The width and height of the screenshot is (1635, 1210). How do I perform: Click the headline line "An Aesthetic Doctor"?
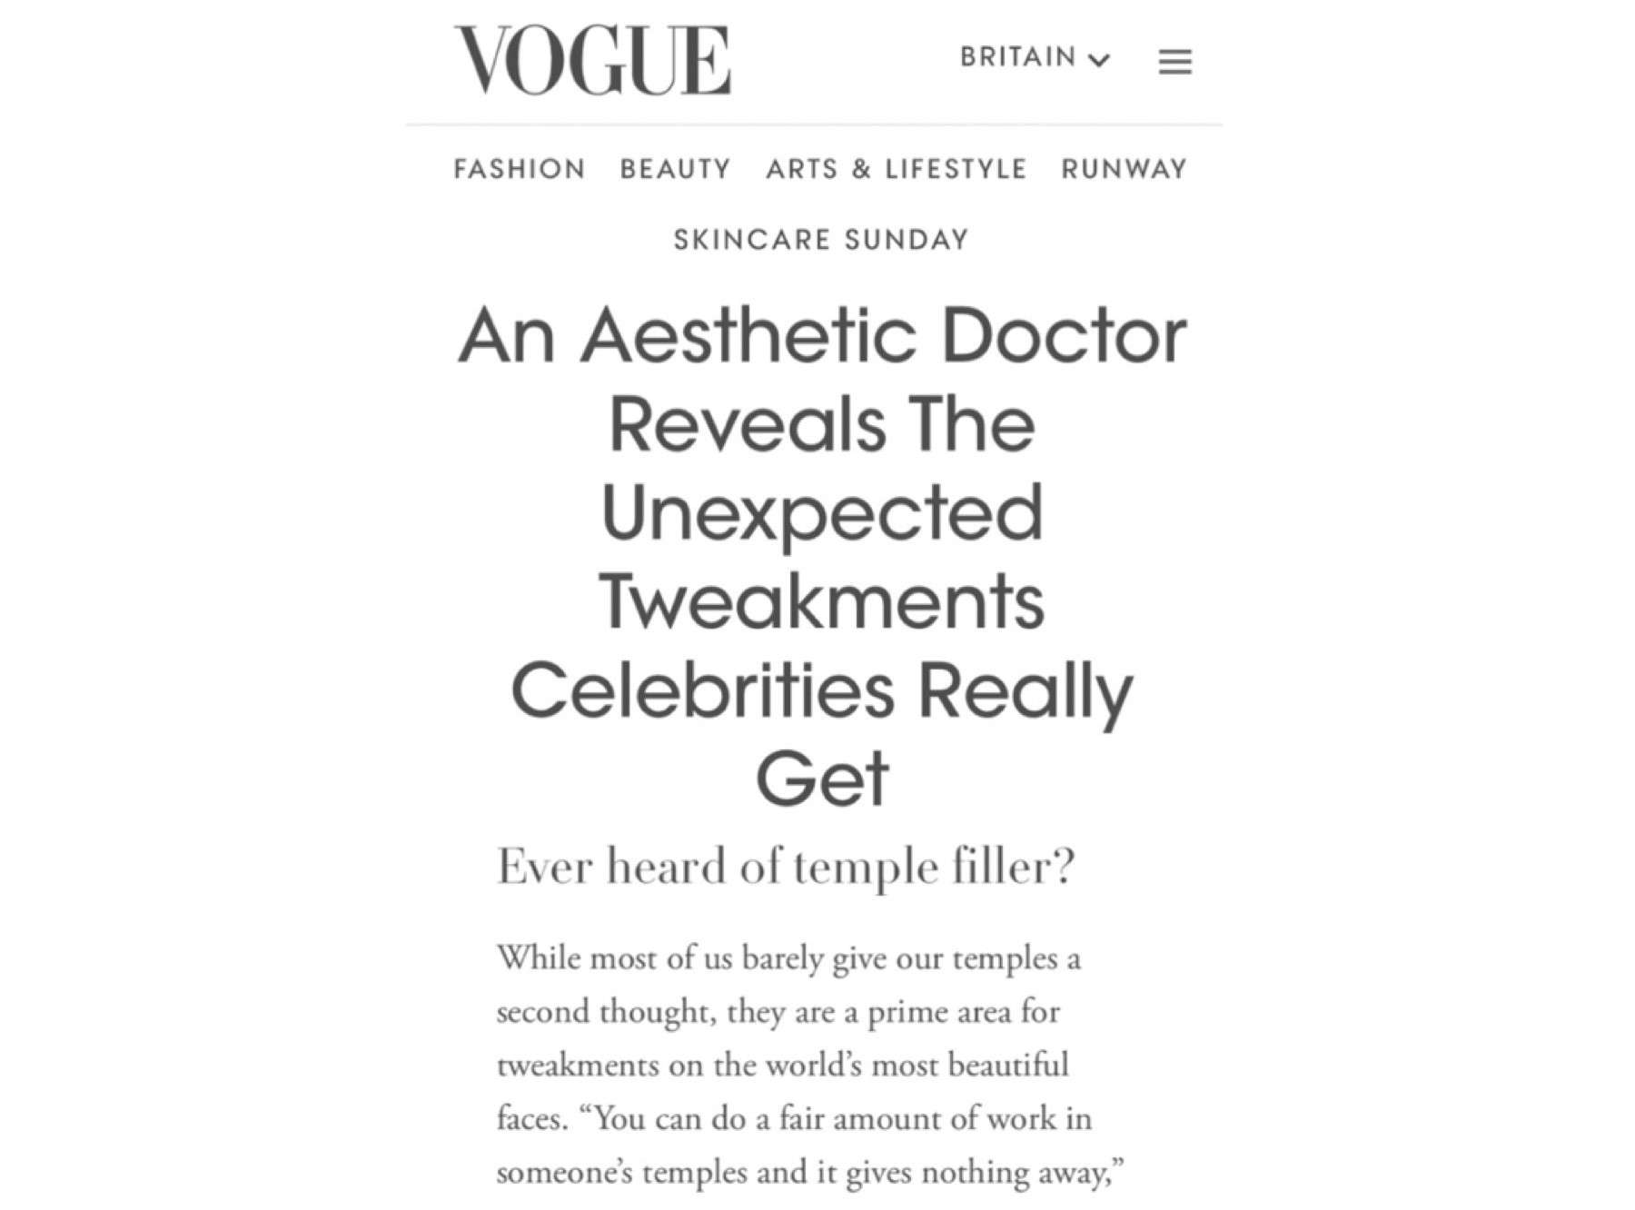(x=821, y=337)
